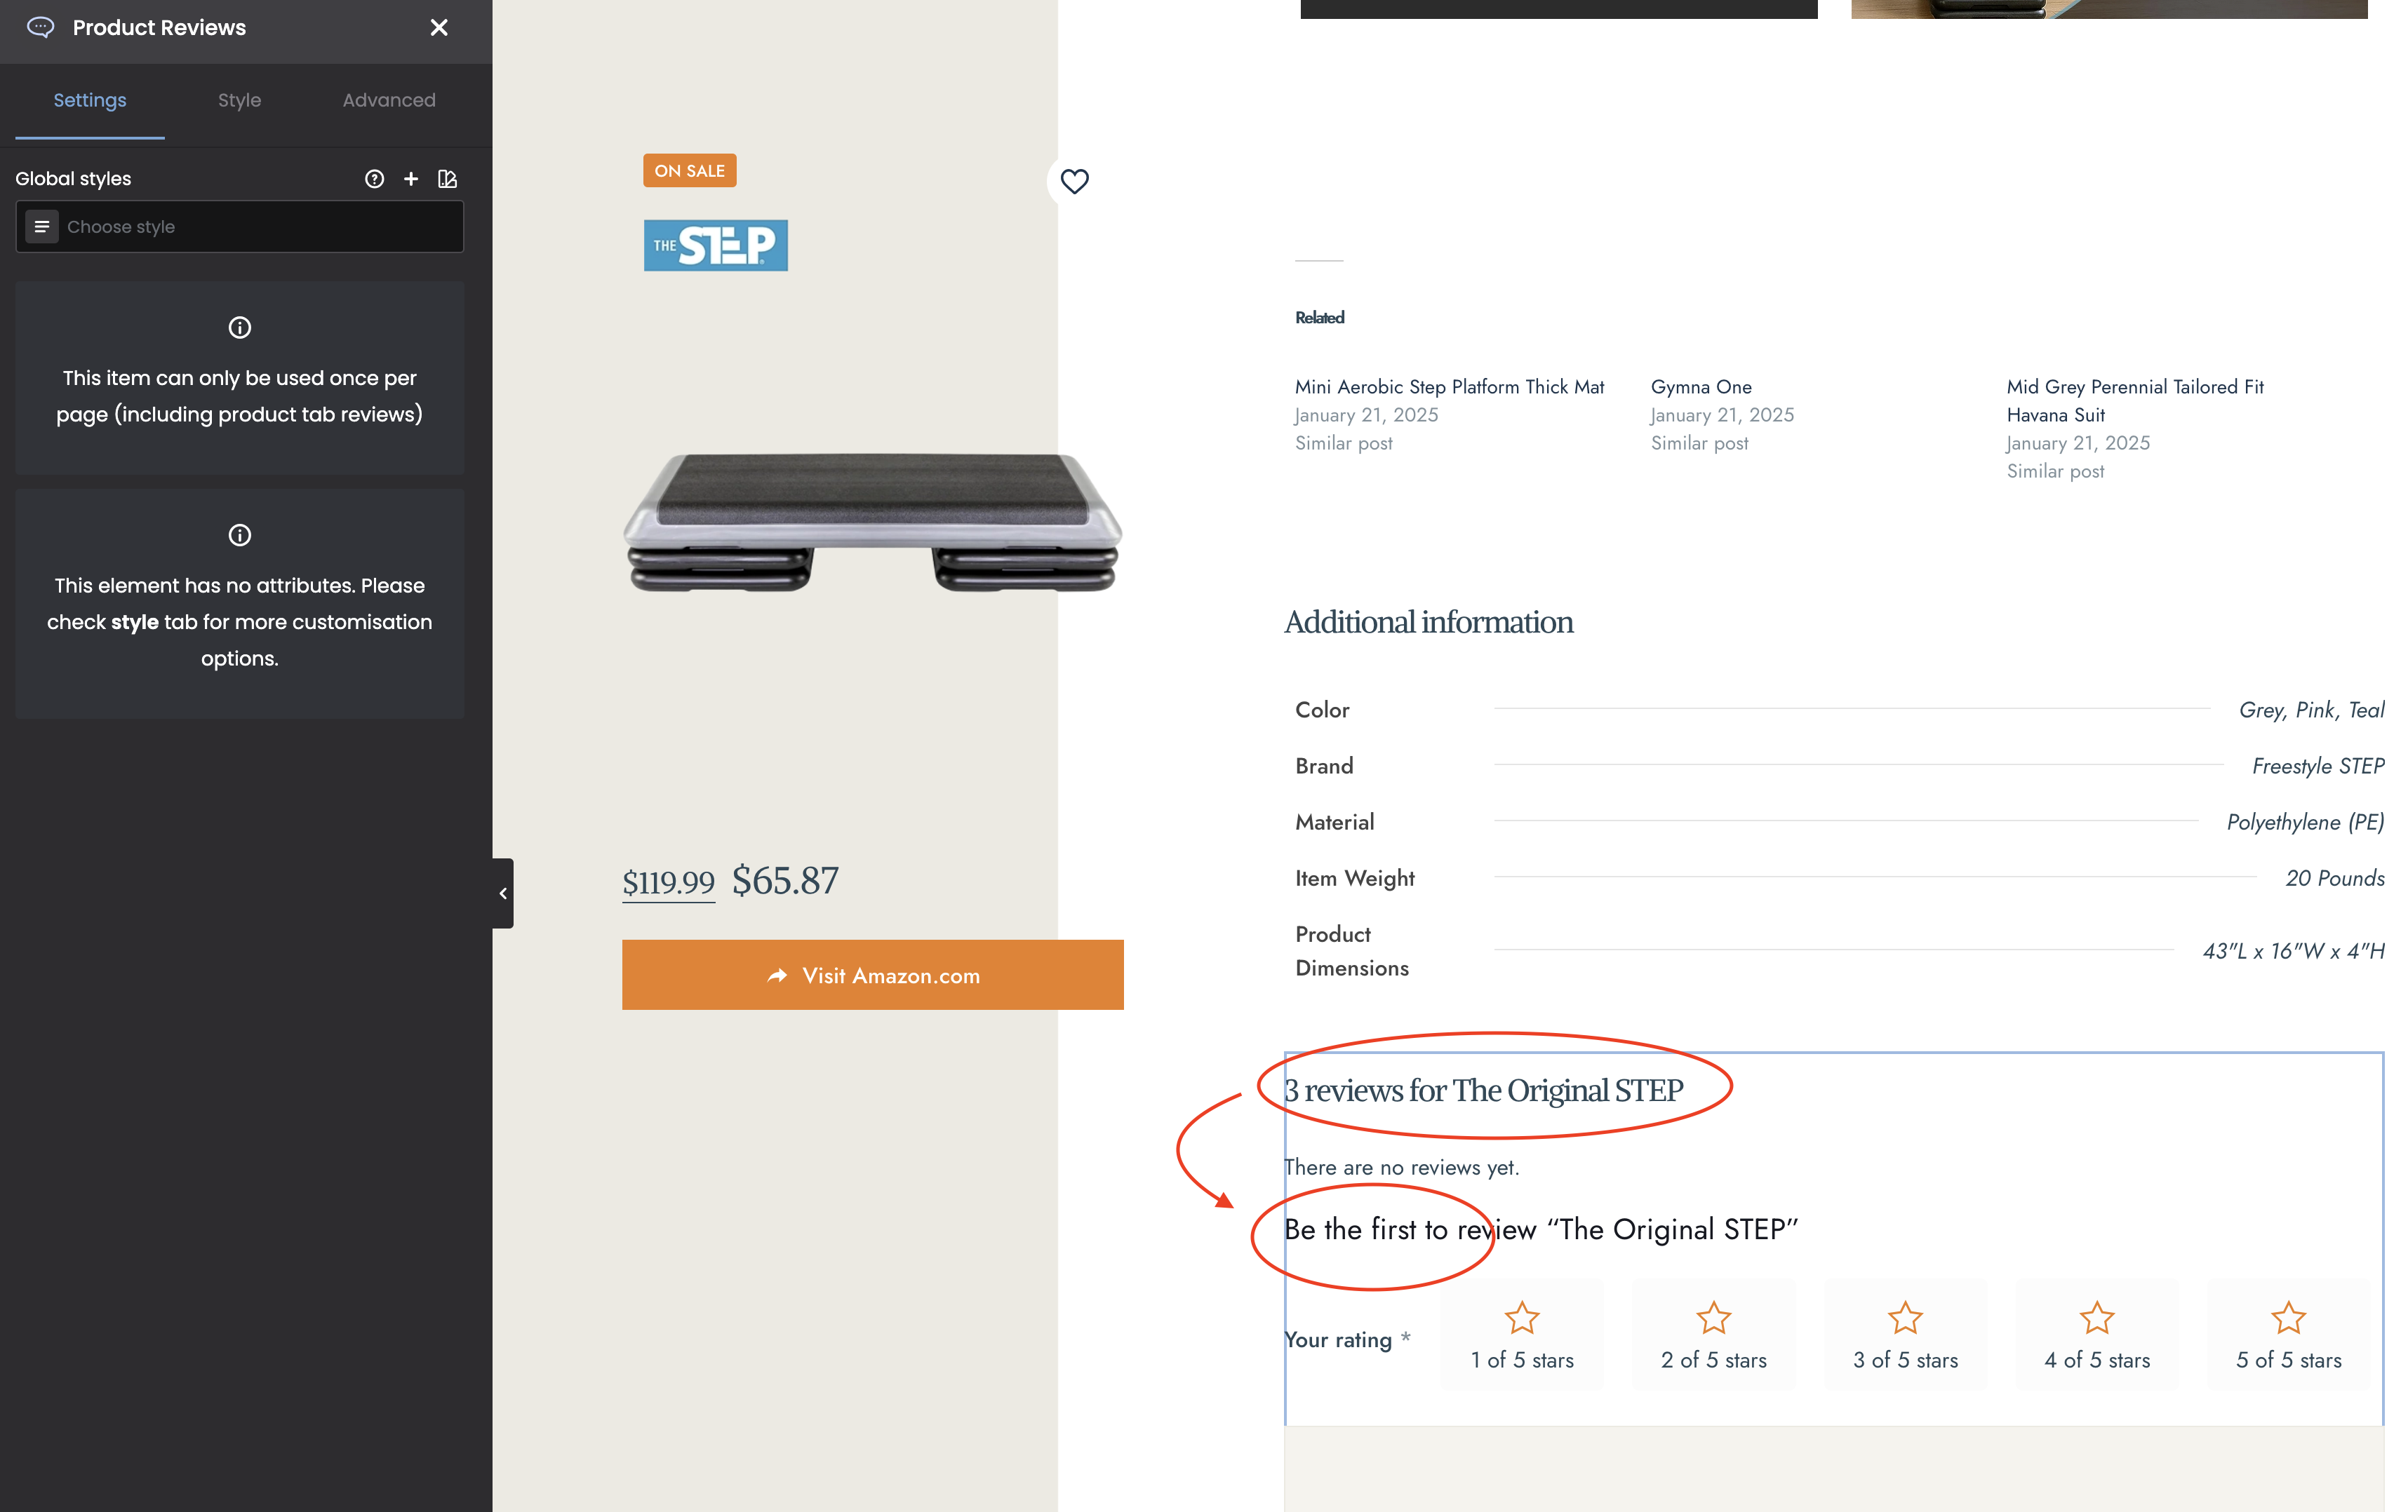Screen dimensions: 2408x1512
Task: Click the THE STEP brand logo
Action: tap(715, 246)
